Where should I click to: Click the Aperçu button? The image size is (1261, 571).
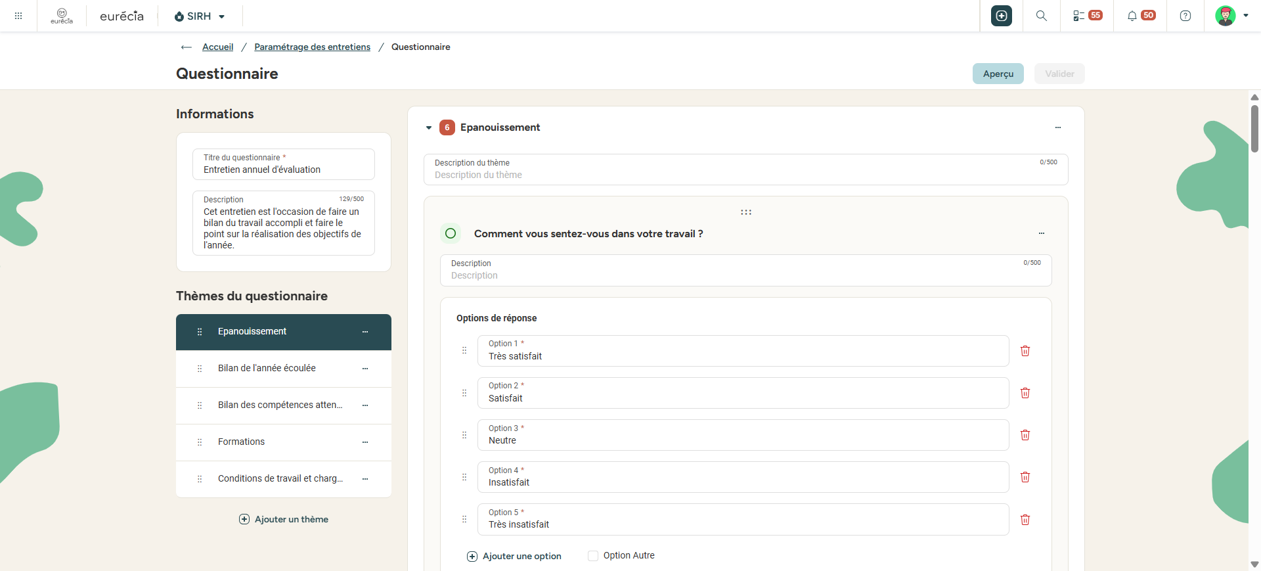[x=998, y=74]
